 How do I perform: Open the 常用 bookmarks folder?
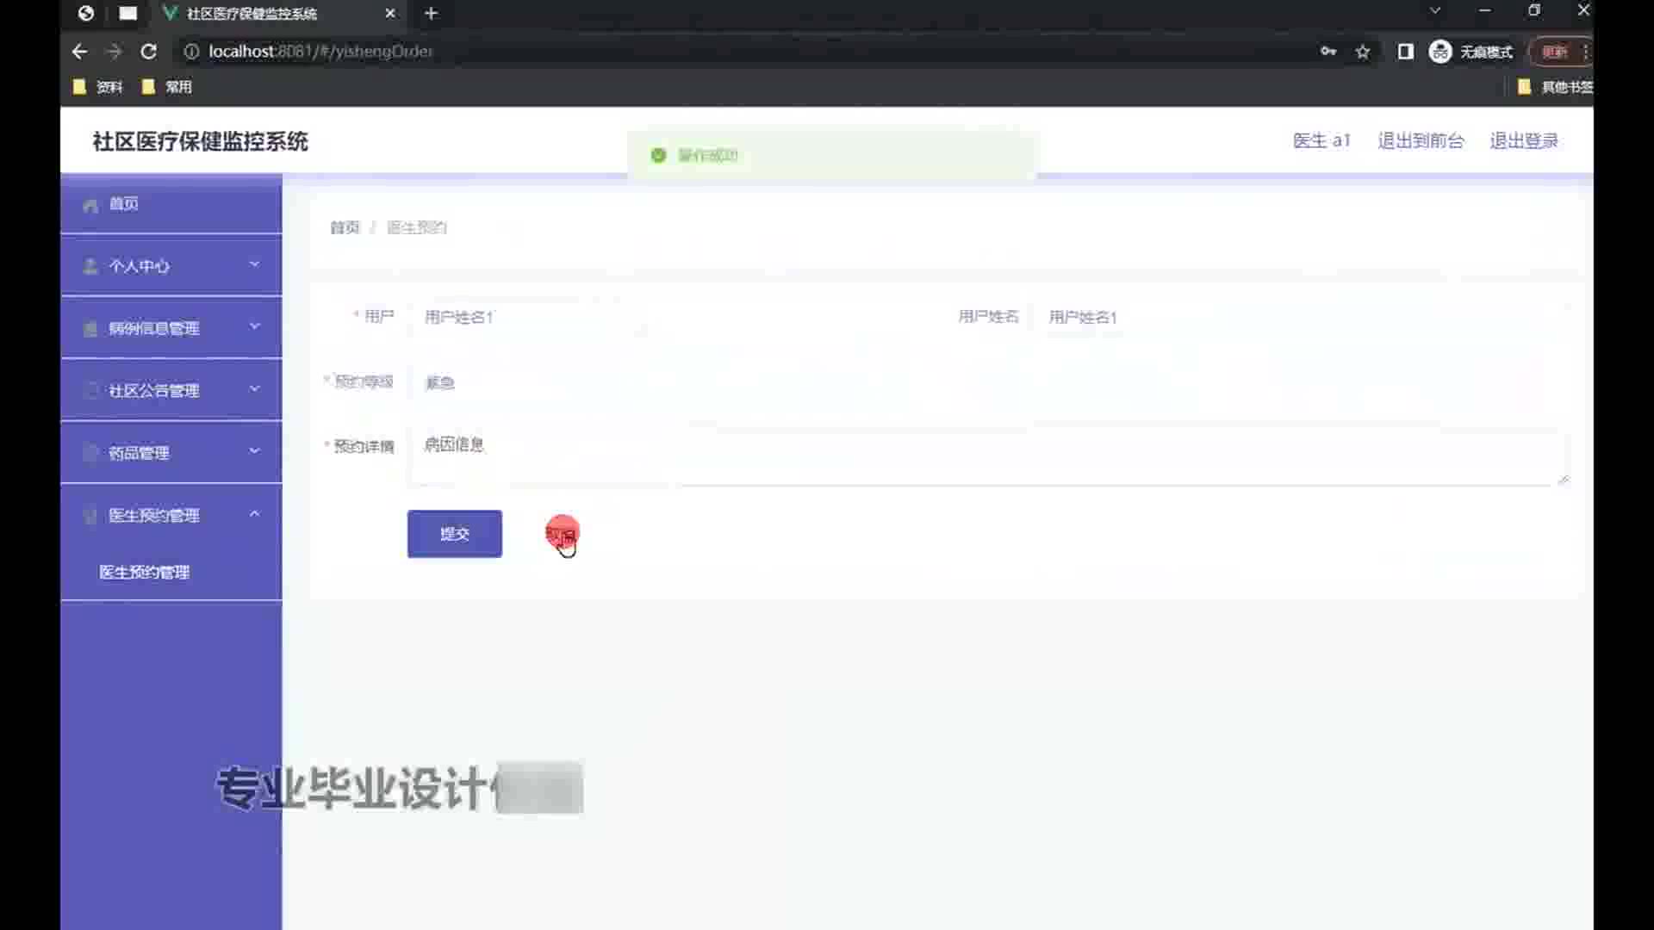click(x=167, y=87)
